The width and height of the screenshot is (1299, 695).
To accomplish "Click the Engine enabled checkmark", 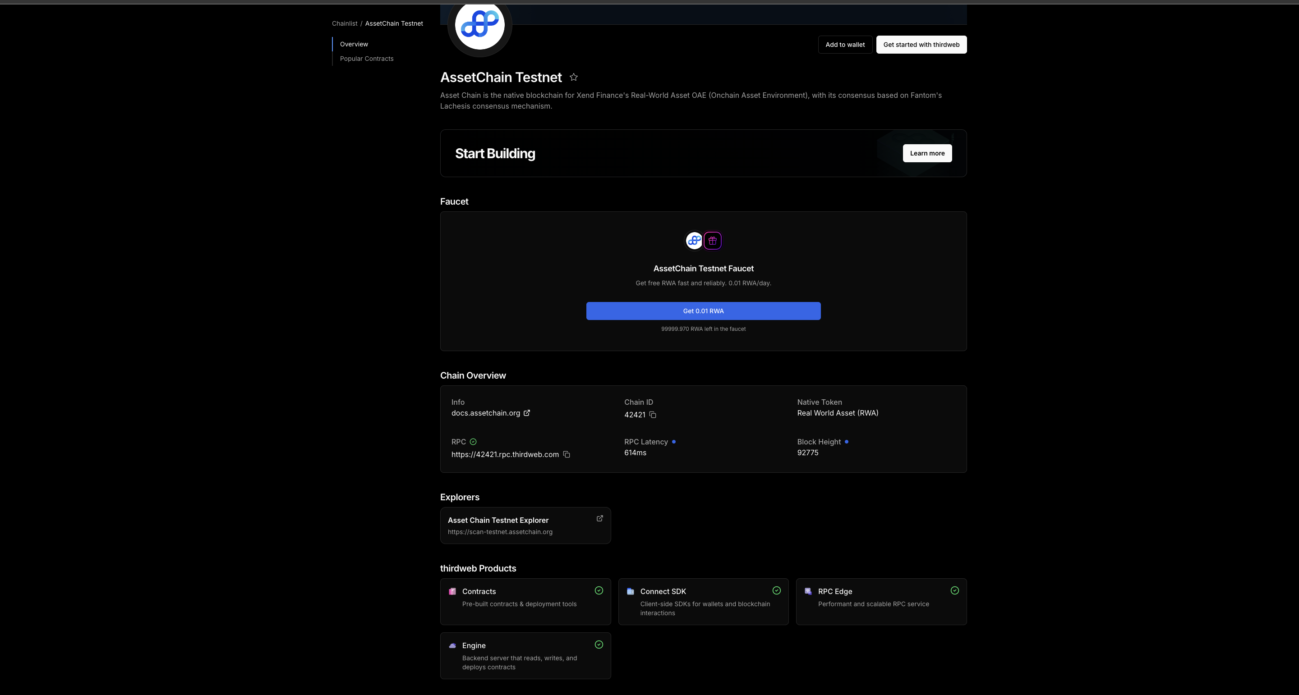I will pos(599,645).
